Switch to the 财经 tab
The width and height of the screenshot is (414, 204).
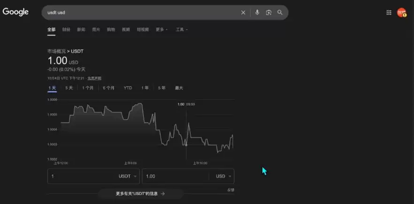[66, 30]
